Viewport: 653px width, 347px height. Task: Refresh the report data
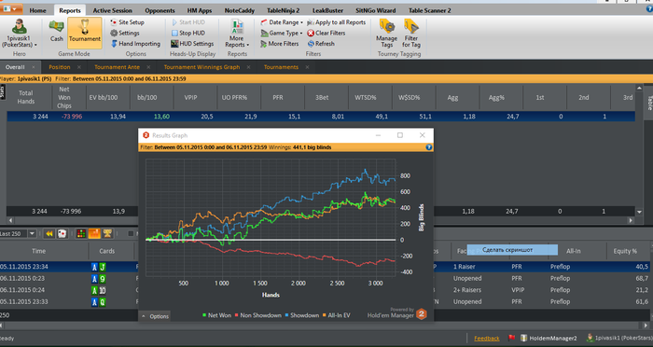click(x=321, y=43)
